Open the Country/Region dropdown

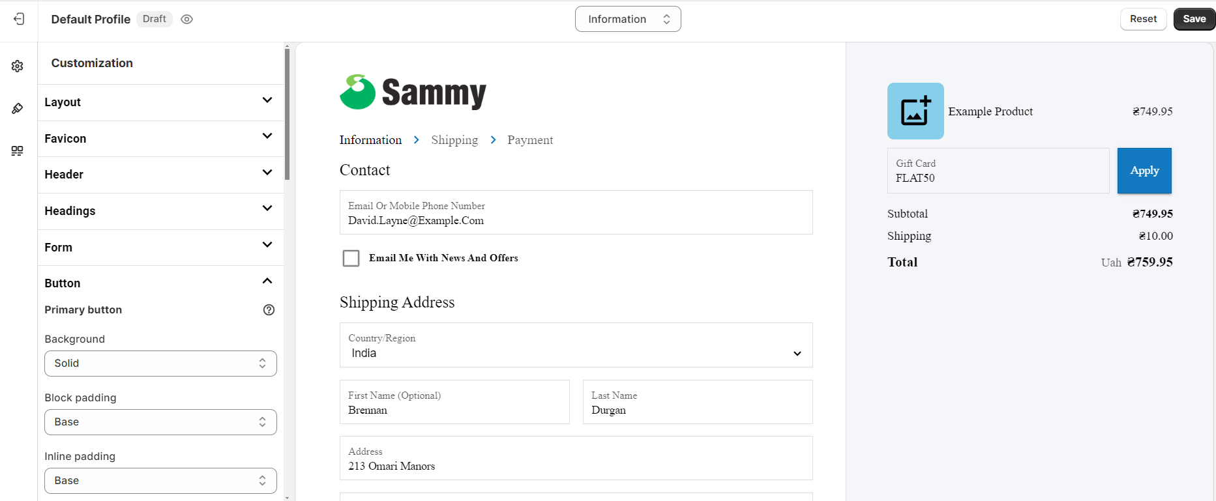pos(576,345)
